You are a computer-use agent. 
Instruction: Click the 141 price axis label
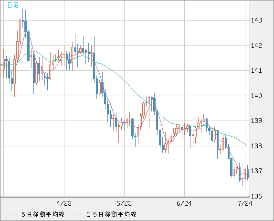point(256,71)
